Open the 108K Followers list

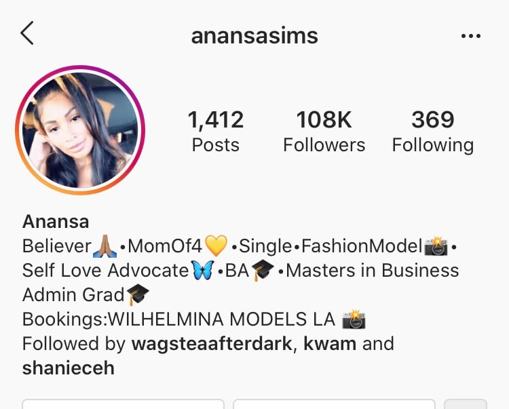324,131
